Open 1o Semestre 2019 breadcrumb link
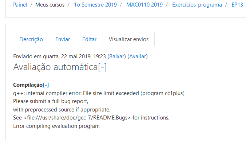The image size is (246, 141). [x=95, y=5]
